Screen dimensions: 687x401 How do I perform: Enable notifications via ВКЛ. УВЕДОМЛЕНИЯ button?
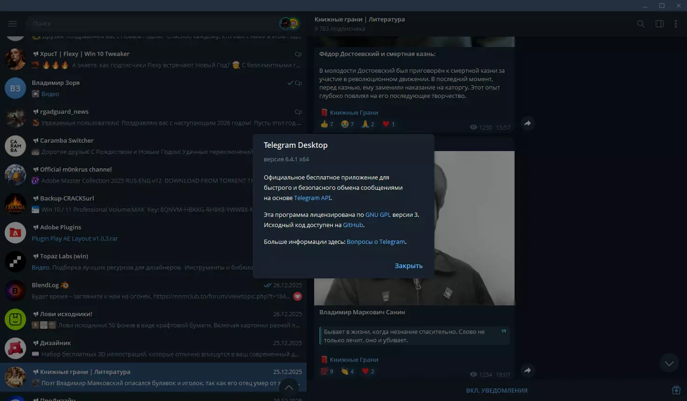tap(497, 391)
